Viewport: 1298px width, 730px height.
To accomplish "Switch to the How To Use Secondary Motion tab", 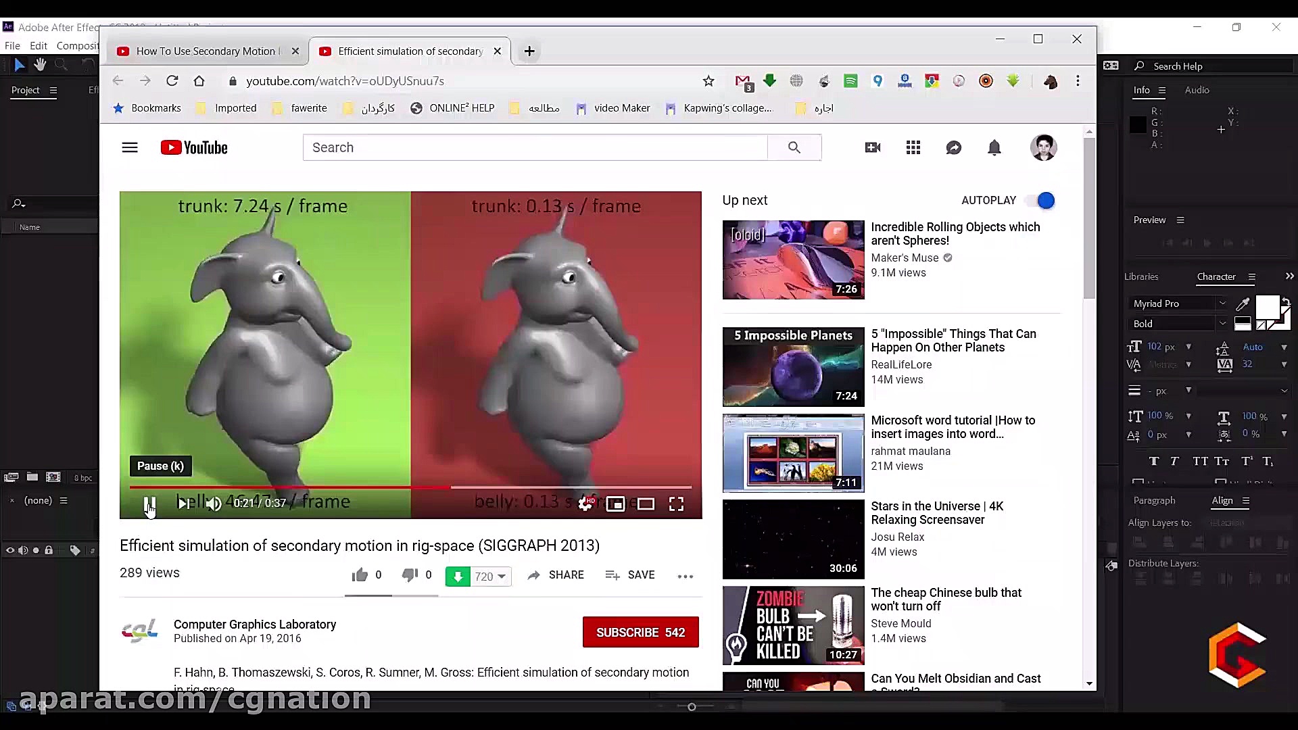I will pyautogui.click(x=206, y=51).
